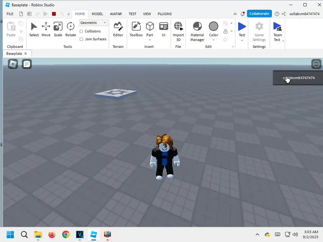This screenshot has width=323, height=242.
Task: Switch to the AVATAR tab
Action: pos(116,14)
